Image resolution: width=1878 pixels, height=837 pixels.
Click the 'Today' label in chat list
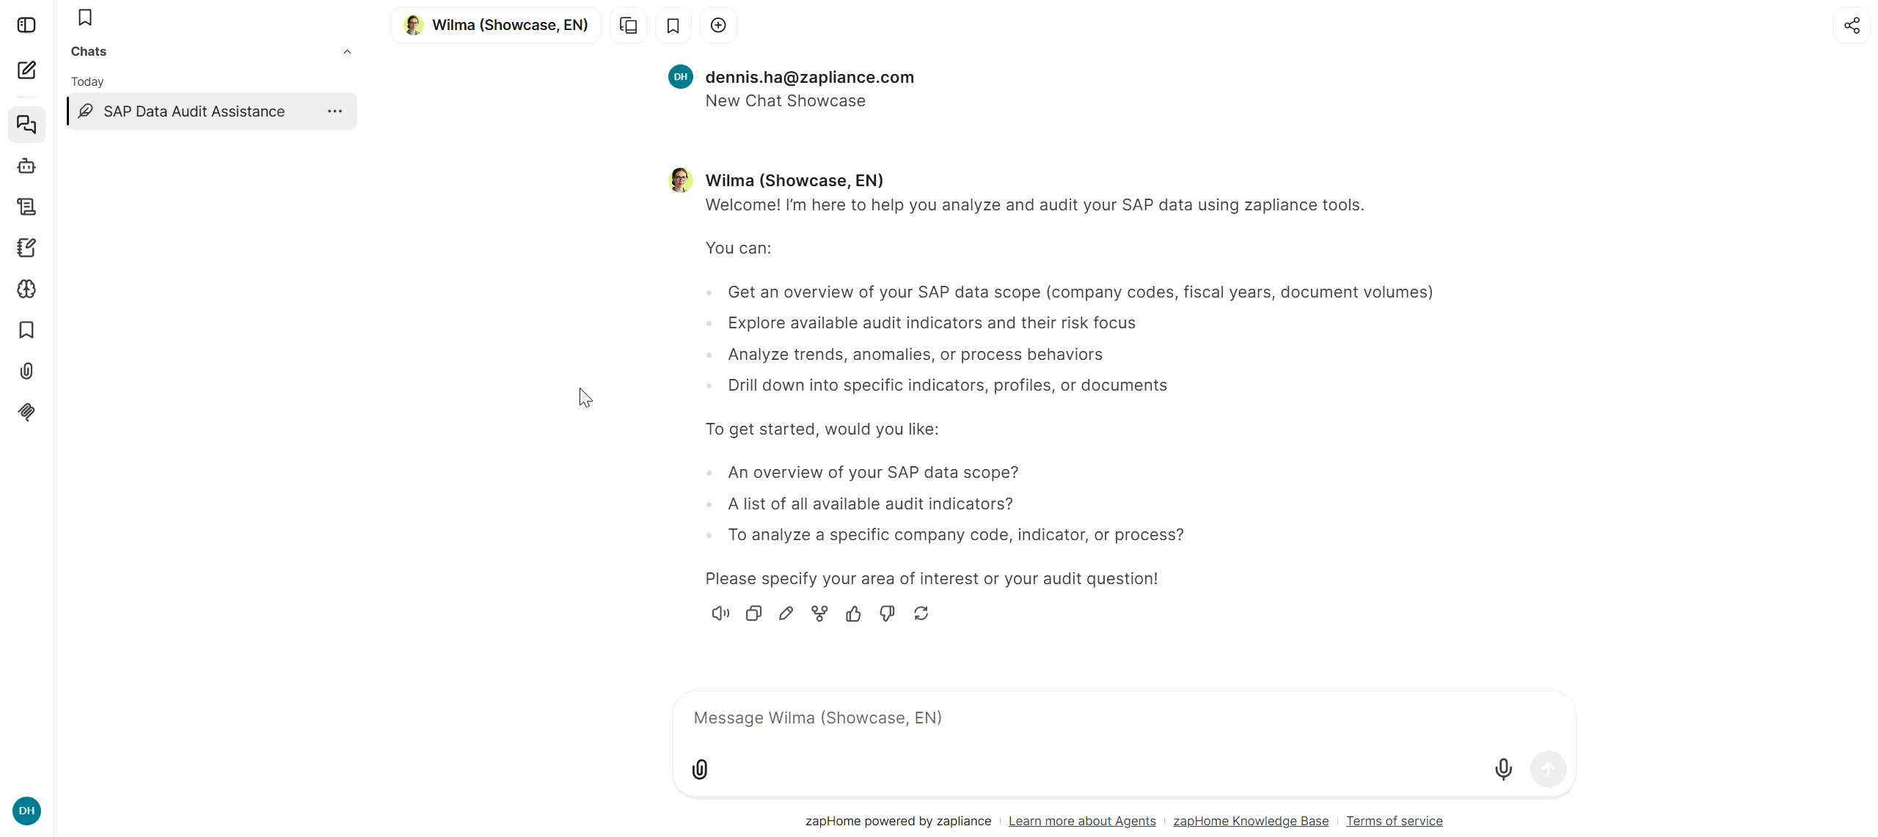[x=87, y=81]
